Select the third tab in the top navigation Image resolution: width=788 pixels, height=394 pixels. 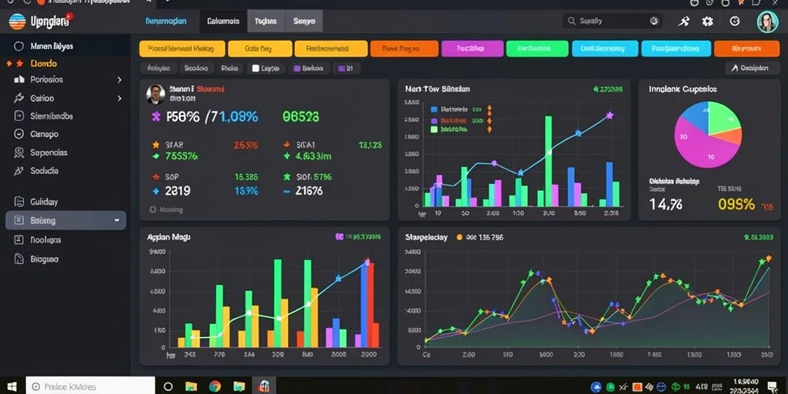click(x=265, y=21)
